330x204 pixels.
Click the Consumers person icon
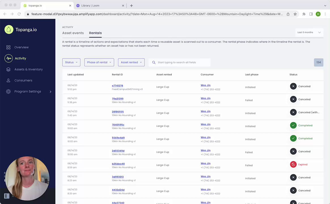click(x=9, y=80)
